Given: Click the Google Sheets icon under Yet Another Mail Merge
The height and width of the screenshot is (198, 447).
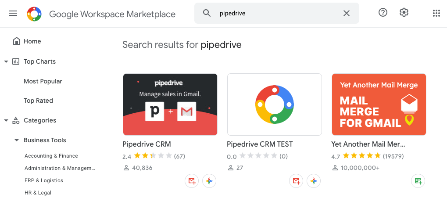Looking at the screenshot, I should pyautogui.click(x=418, y=181).
